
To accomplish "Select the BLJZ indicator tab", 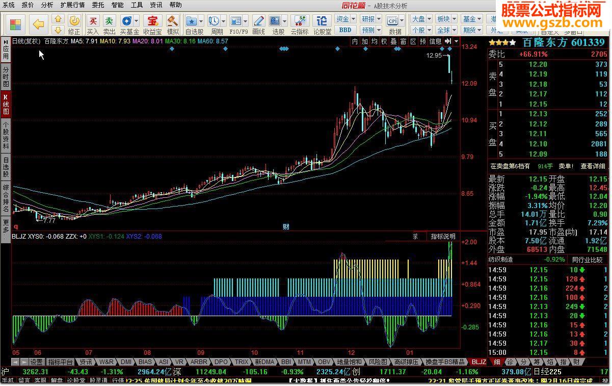I will (x=478, y=362).
